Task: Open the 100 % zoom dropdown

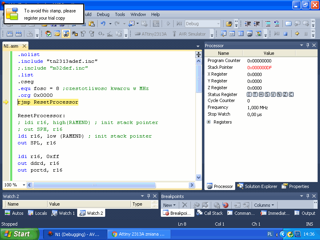Action: coord(24,185)
